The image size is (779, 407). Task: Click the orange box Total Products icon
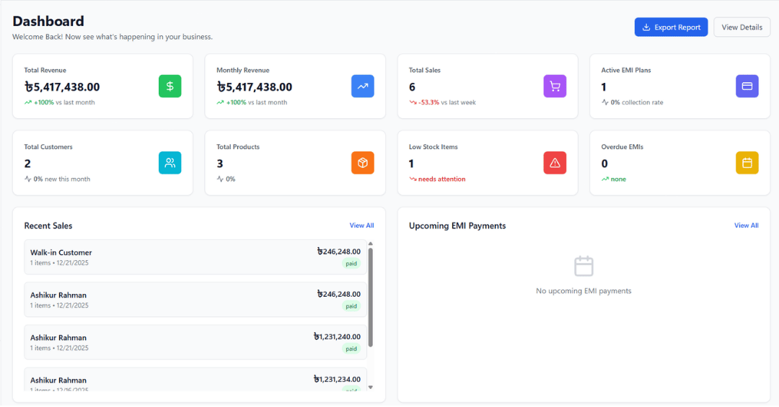[363, 163]
